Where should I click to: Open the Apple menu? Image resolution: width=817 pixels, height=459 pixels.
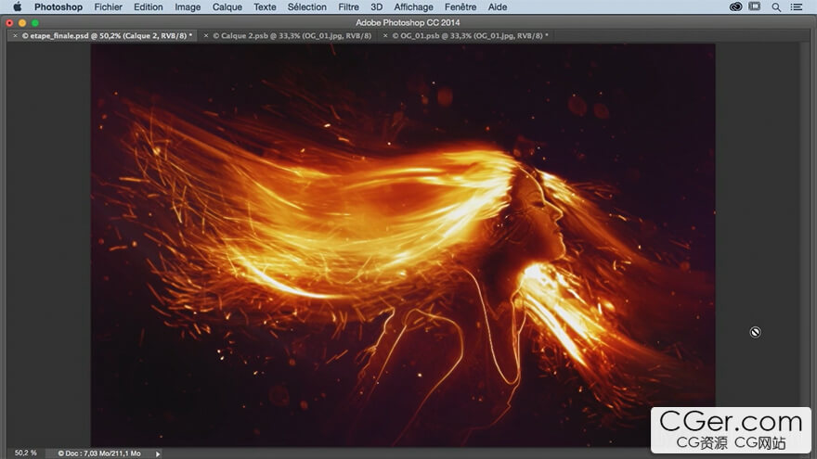click(x=18, y=6)
